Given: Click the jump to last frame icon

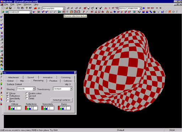Looking at the screenshot, I should pos(152,8).
